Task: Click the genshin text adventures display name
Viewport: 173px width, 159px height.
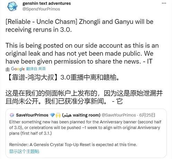Action: (x=47, y=3)
